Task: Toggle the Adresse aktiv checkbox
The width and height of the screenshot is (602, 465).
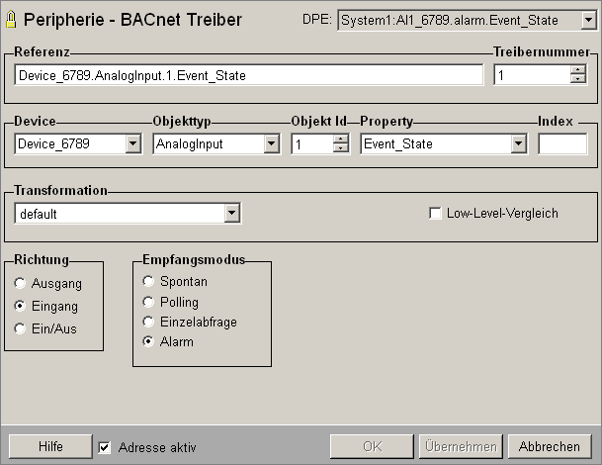Action: [x=105, y=447]
